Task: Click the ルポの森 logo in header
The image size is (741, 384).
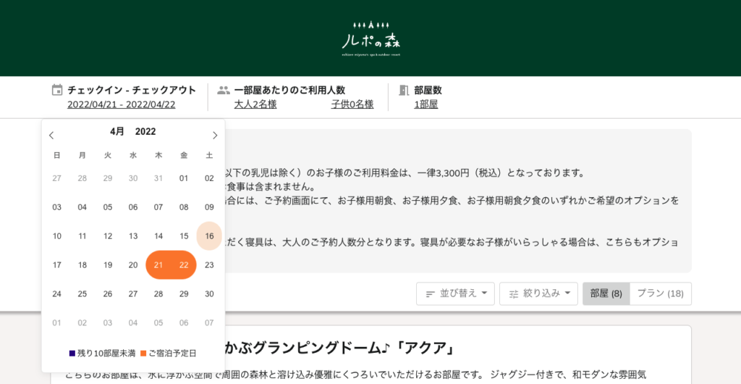Action: [371, 39]
